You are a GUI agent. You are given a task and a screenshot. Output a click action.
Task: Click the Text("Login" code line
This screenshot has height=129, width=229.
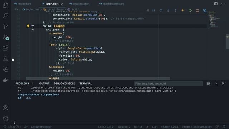click(60, 45)
